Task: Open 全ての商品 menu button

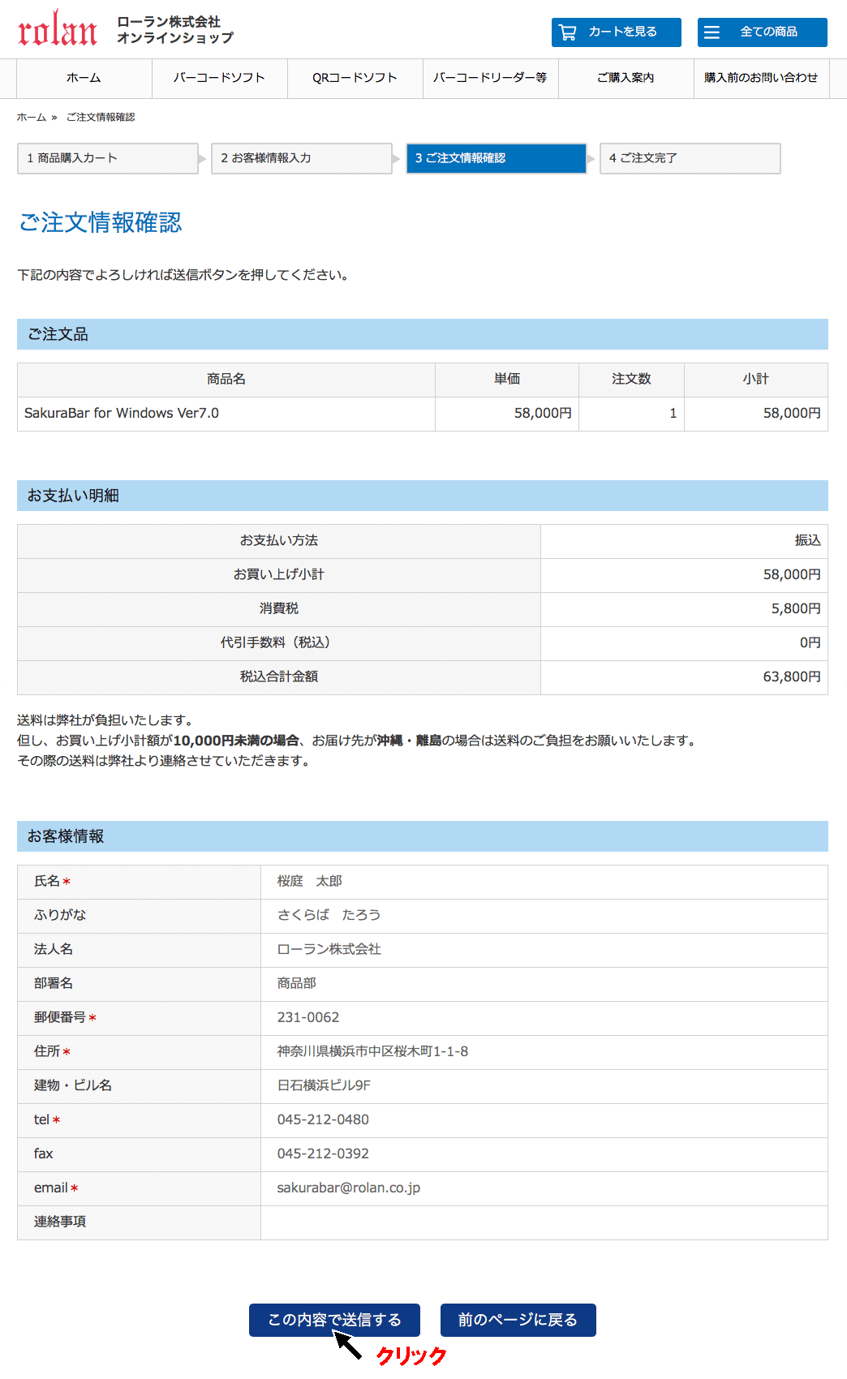Action: point(763,32)
